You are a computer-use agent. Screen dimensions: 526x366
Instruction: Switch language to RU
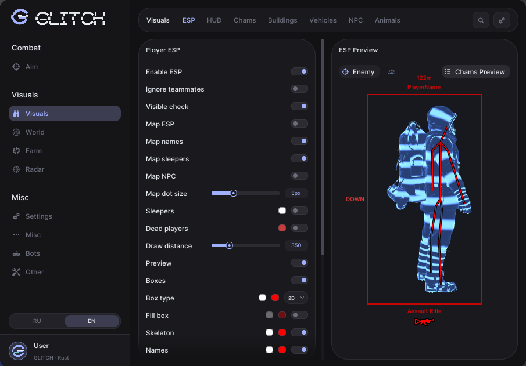click(37, 321)
